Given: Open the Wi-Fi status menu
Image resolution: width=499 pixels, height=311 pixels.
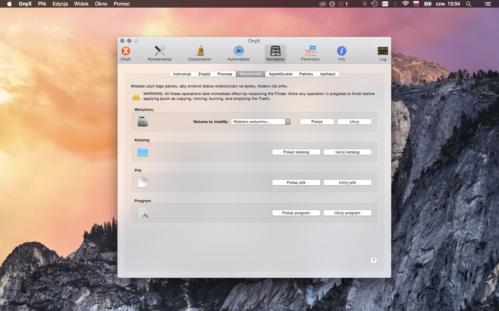Looking at the screenshot, I should [405, 4].
